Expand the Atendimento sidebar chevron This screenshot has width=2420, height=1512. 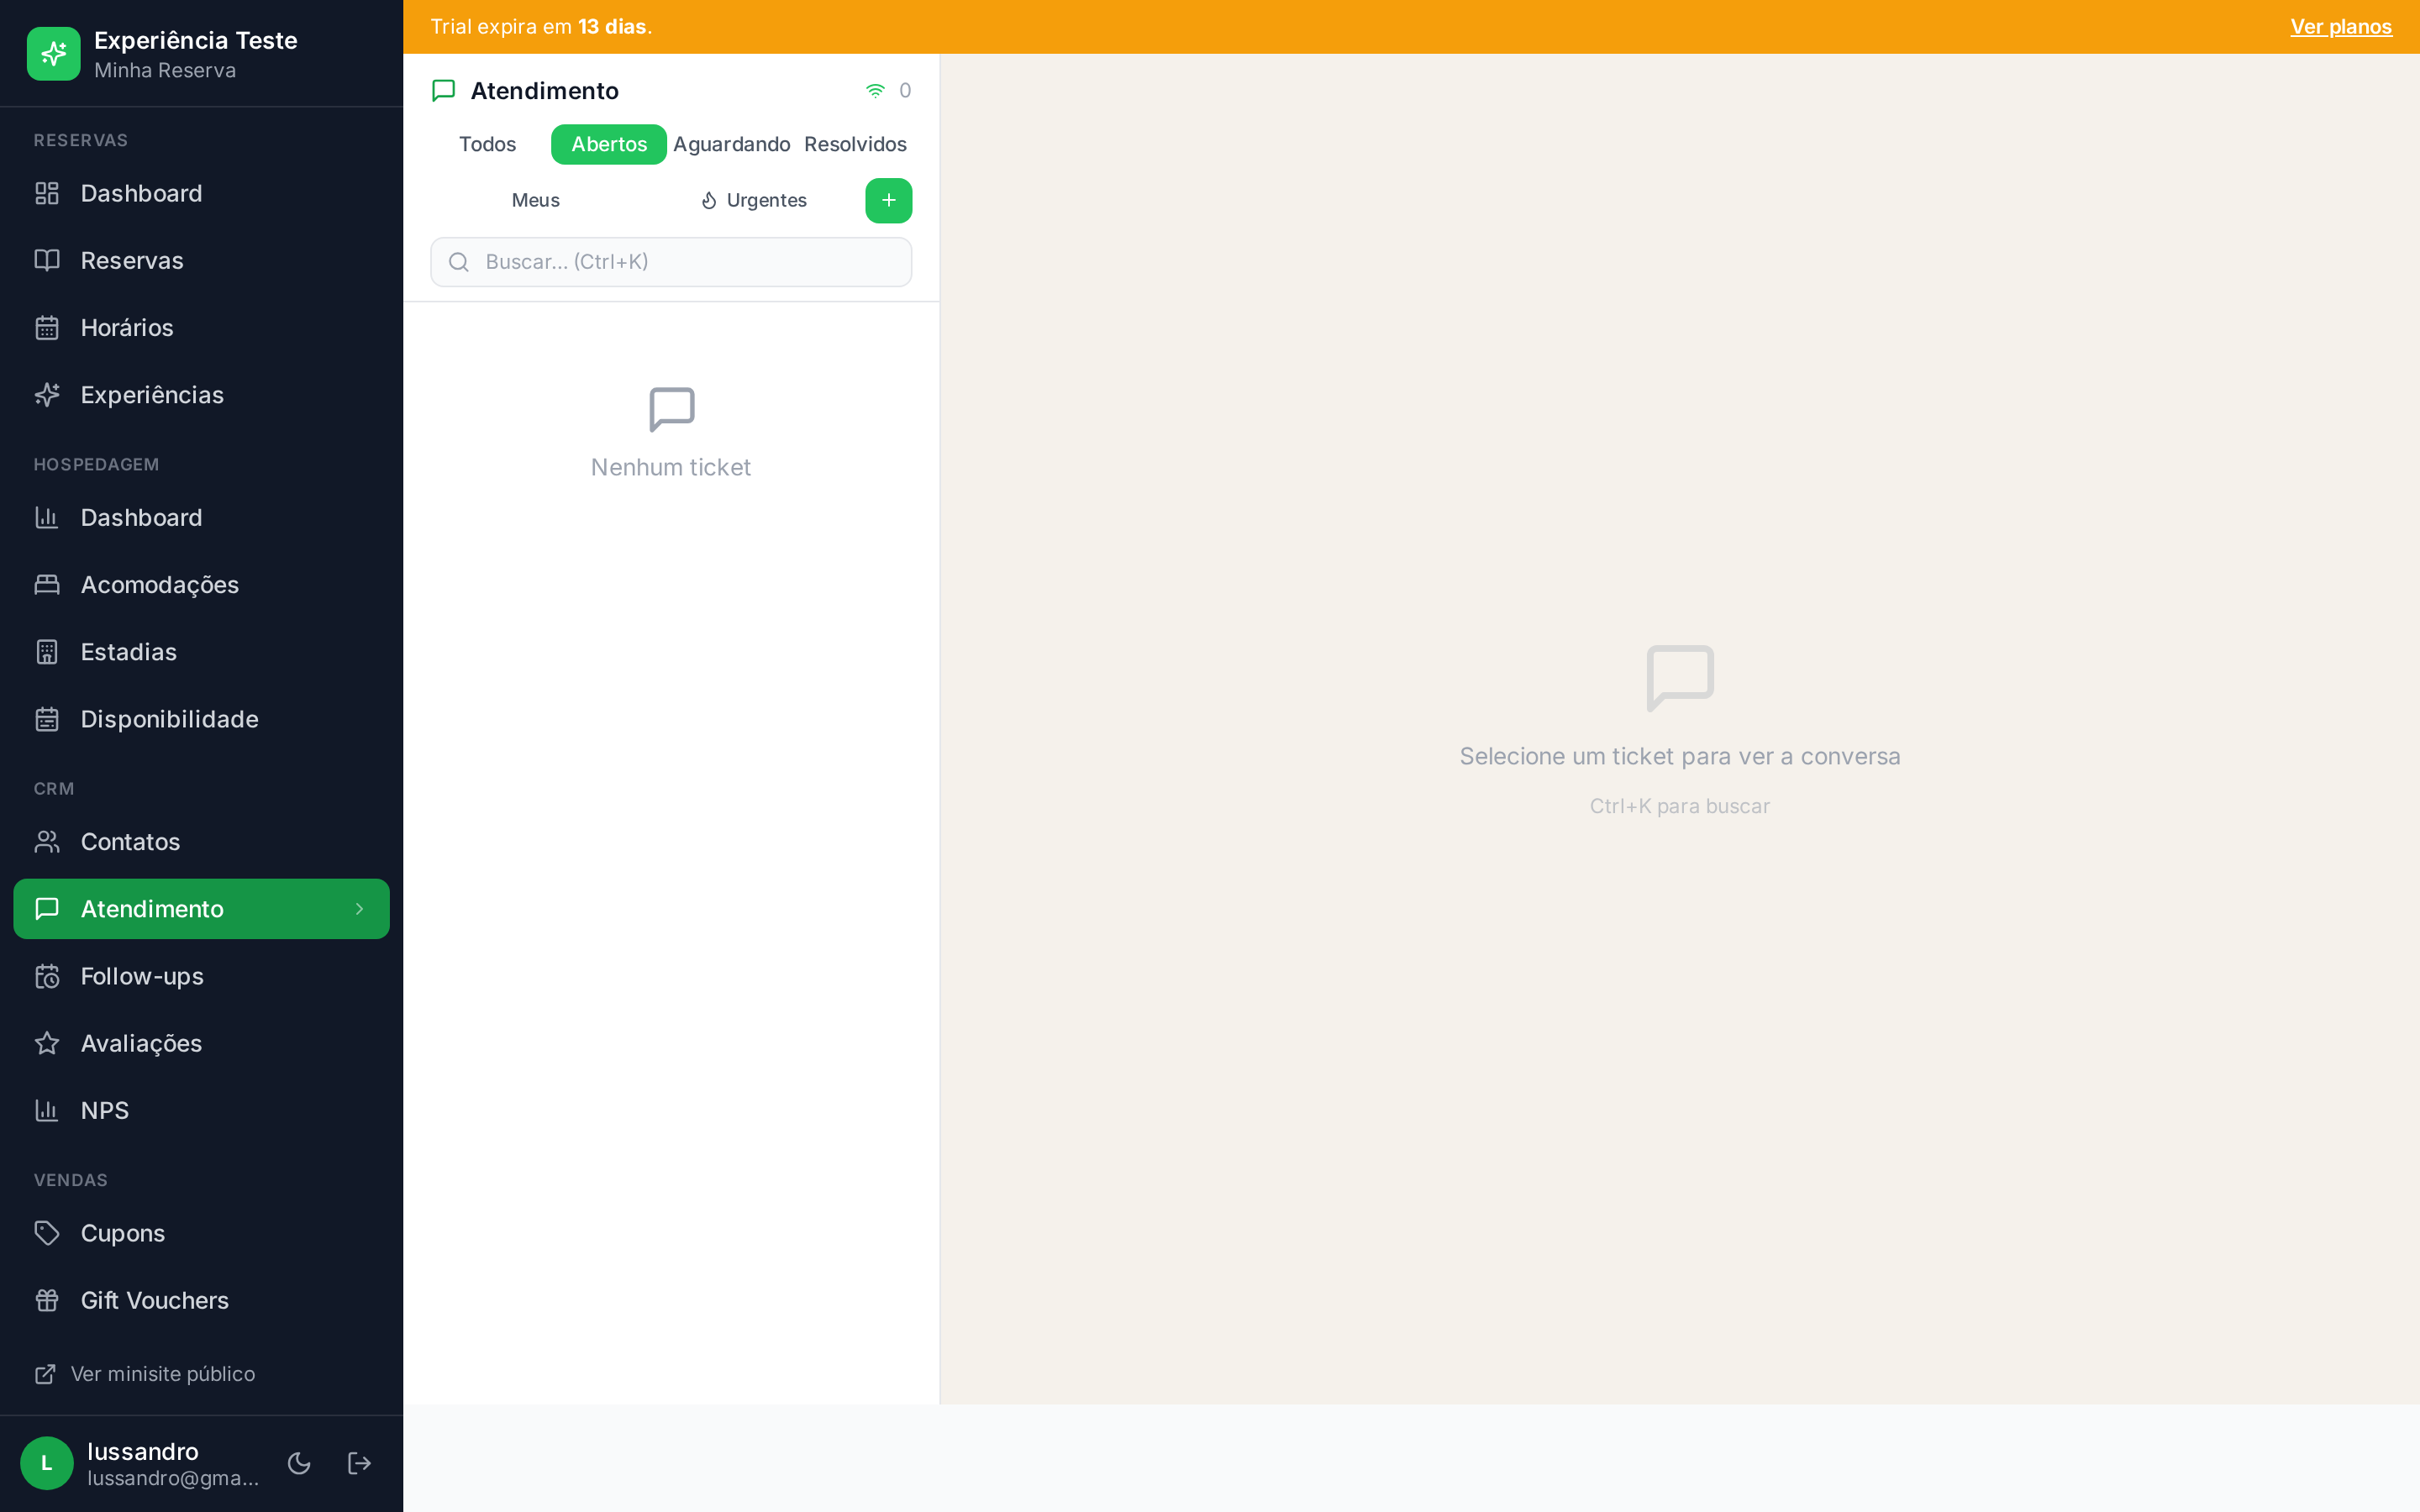(x=359, y=908)
